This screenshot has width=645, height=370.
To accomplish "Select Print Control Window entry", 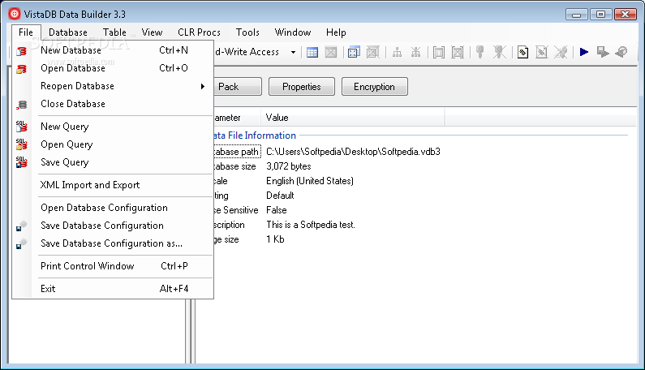I will point(113,266).
